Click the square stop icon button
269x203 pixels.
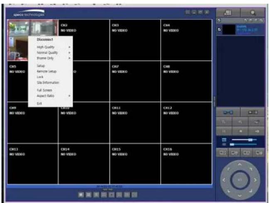tap(240, 131)
